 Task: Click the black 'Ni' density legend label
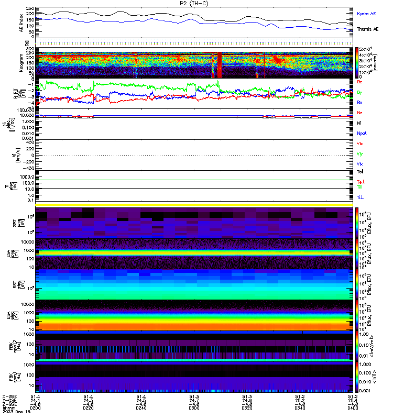pos(359,123)
